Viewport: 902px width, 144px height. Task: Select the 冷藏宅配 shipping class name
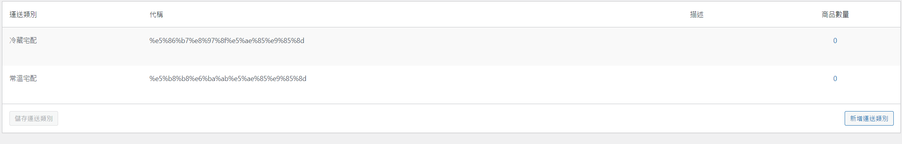pyautogui.click(x=23, y=40)
